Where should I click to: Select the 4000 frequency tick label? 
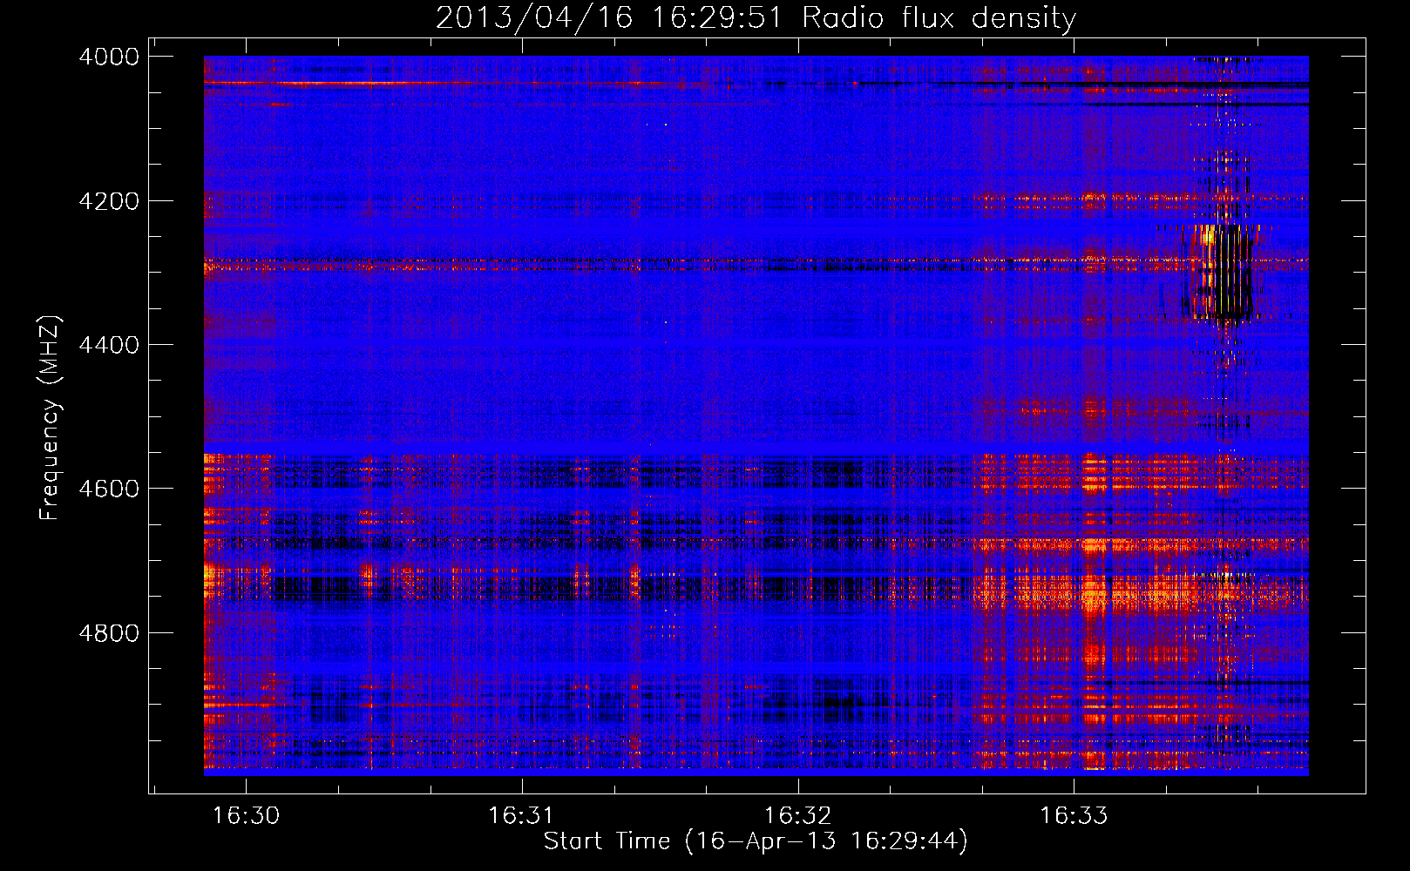109,57
